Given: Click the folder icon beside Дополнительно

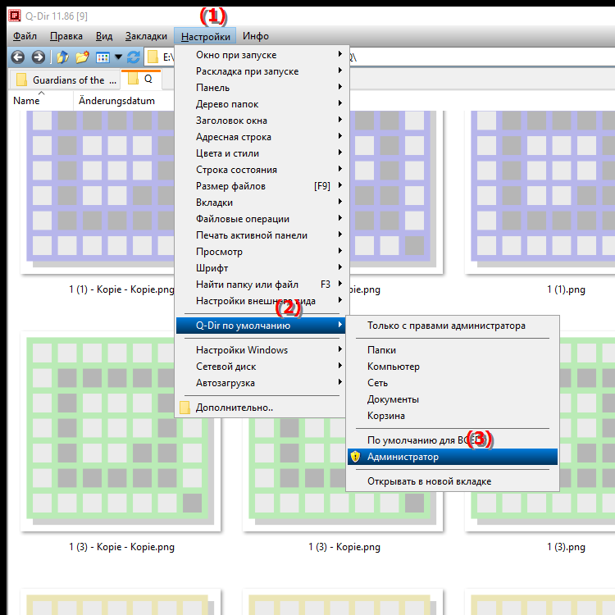Looking at the screenshot, I should [x=184, y=408].
